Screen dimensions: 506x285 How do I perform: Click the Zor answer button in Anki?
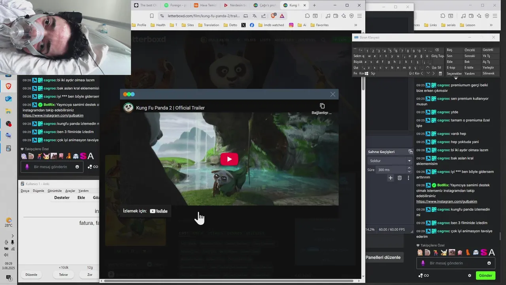point(90,274)
